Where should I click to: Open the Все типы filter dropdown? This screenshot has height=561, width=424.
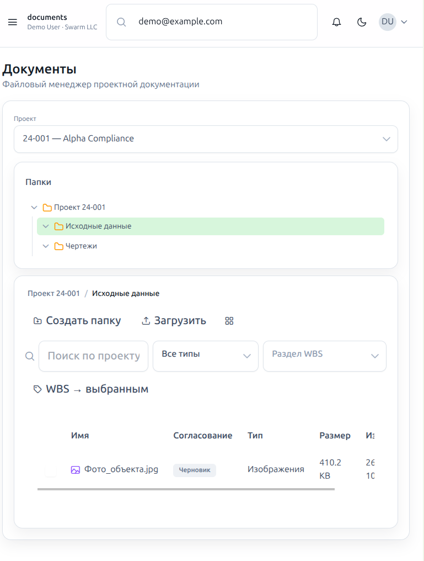pos(205,356)
